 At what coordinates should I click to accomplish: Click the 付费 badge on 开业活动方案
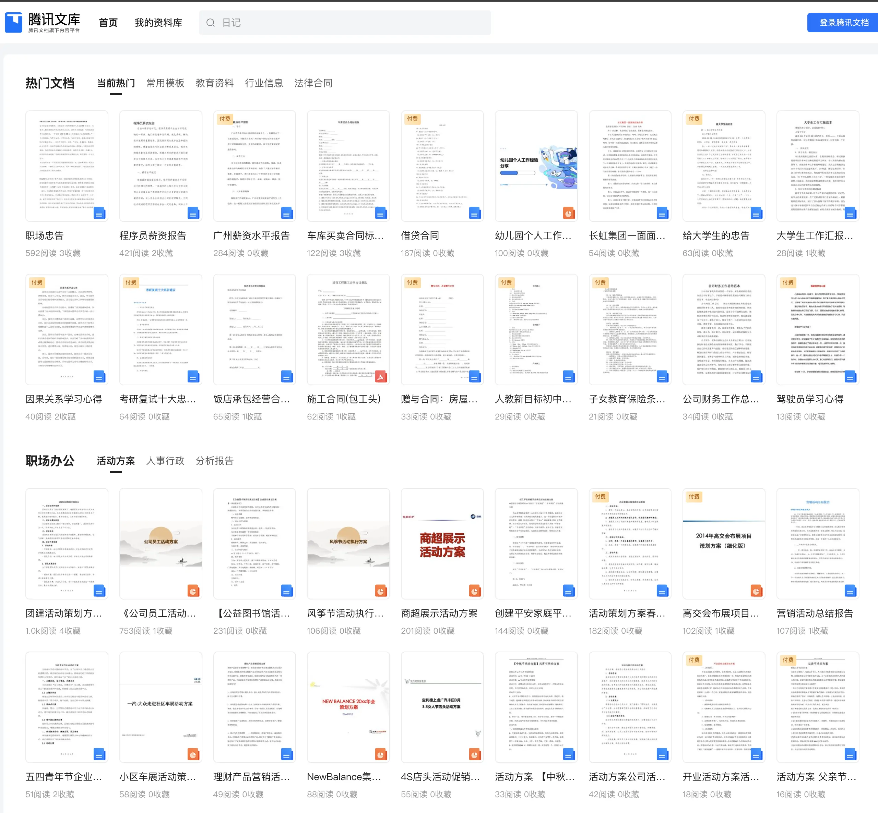(694, 660)
